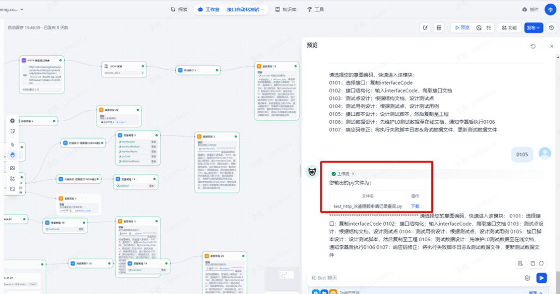
Task: Click the attachment paperclip icon
Action: [x=527, y=278]
